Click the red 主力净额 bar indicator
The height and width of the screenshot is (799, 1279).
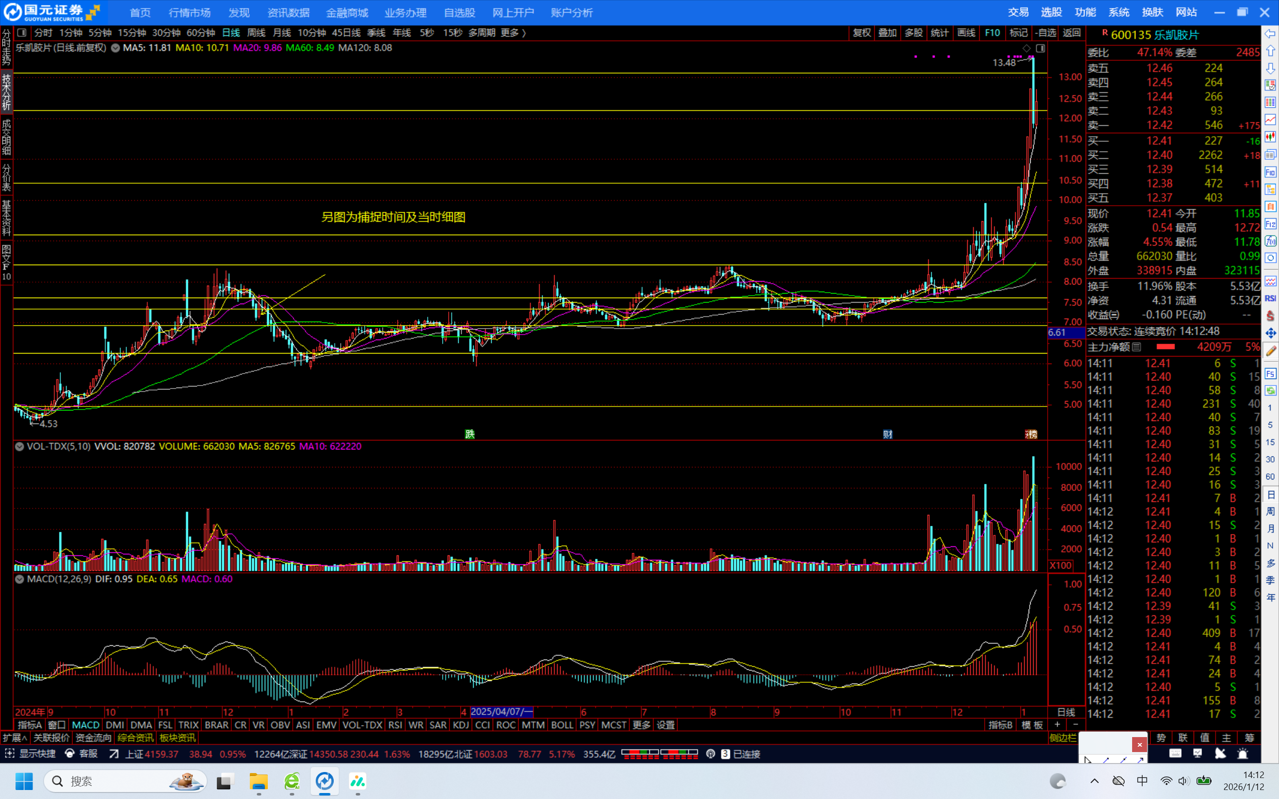[x=1166, y=347]
